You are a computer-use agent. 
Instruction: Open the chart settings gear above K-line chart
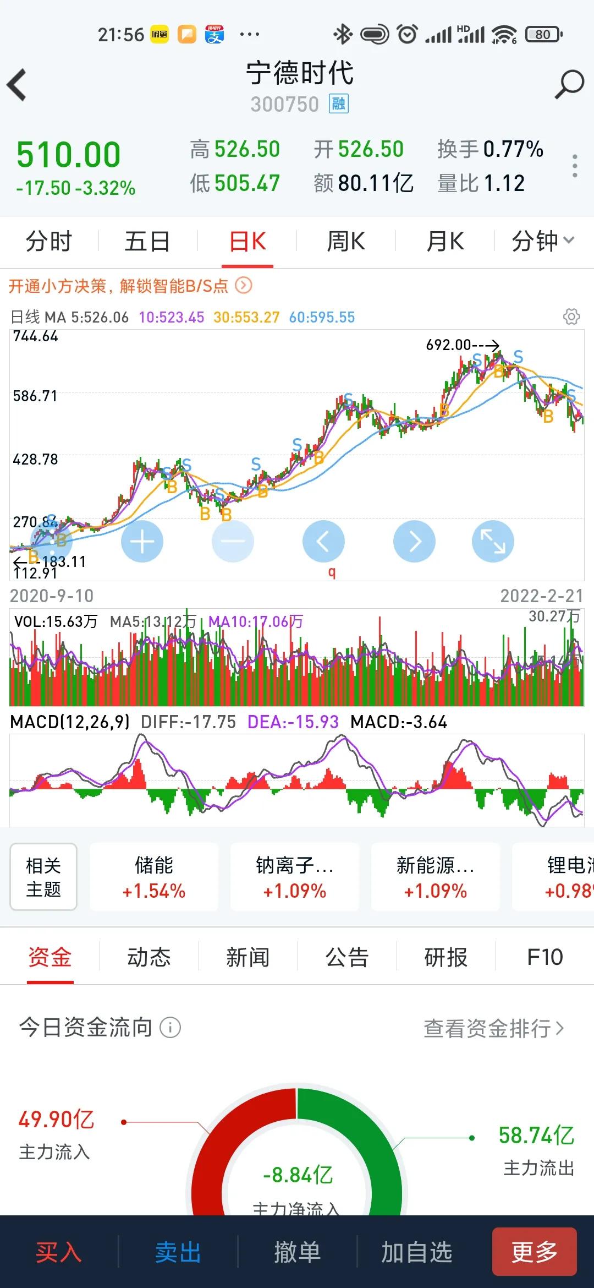click(x=572, y=317)
